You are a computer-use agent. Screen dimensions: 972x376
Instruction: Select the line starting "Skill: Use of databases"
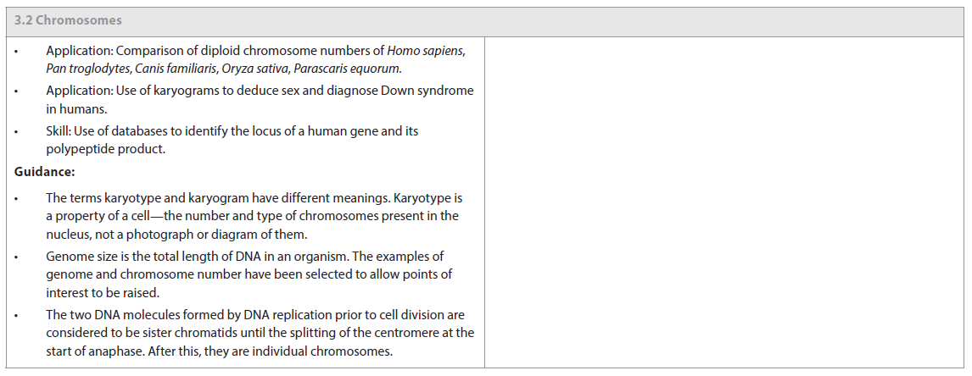(232, 131)
